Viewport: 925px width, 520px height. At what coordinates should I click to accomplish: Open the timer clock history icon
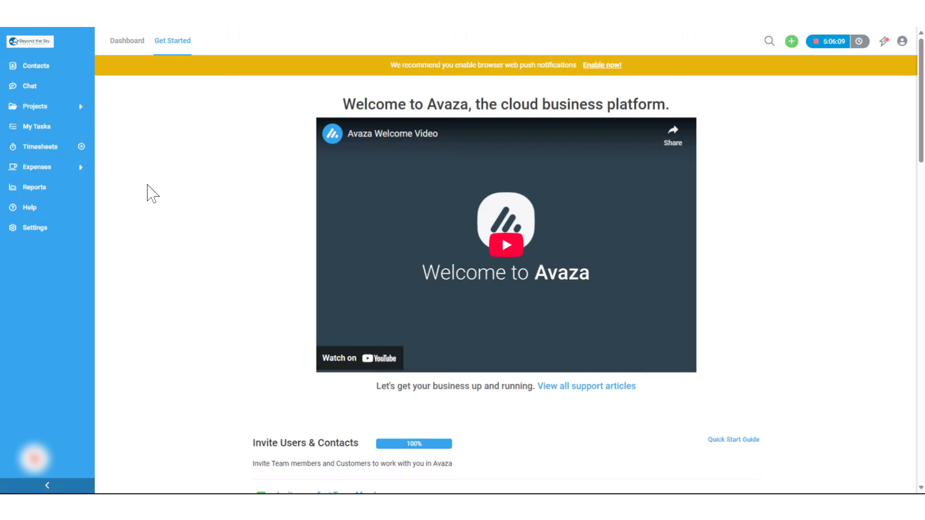pyautogui.click(x=859, y=41)
